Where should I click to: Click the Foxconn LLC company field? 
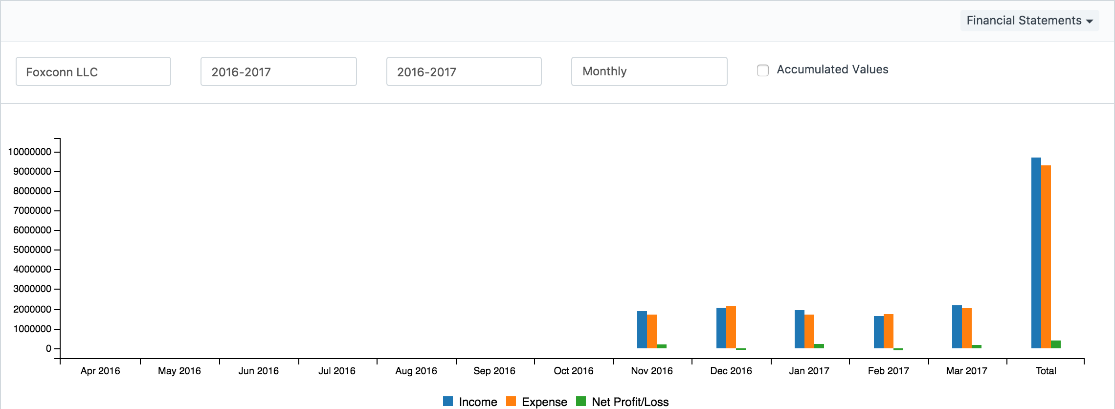tap(93, 71)
